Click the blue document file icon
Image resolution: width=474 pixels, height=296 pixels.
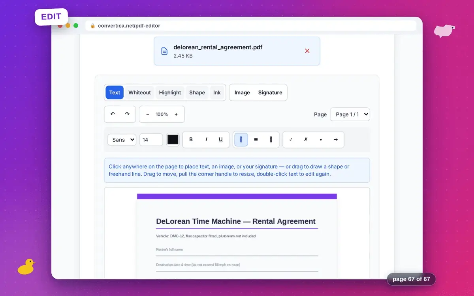pyautogui.click(x=164, y=51)
